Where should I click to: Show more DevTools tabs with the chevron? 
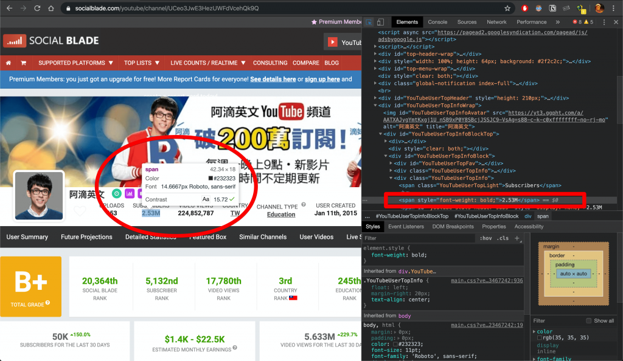(558, 22)
